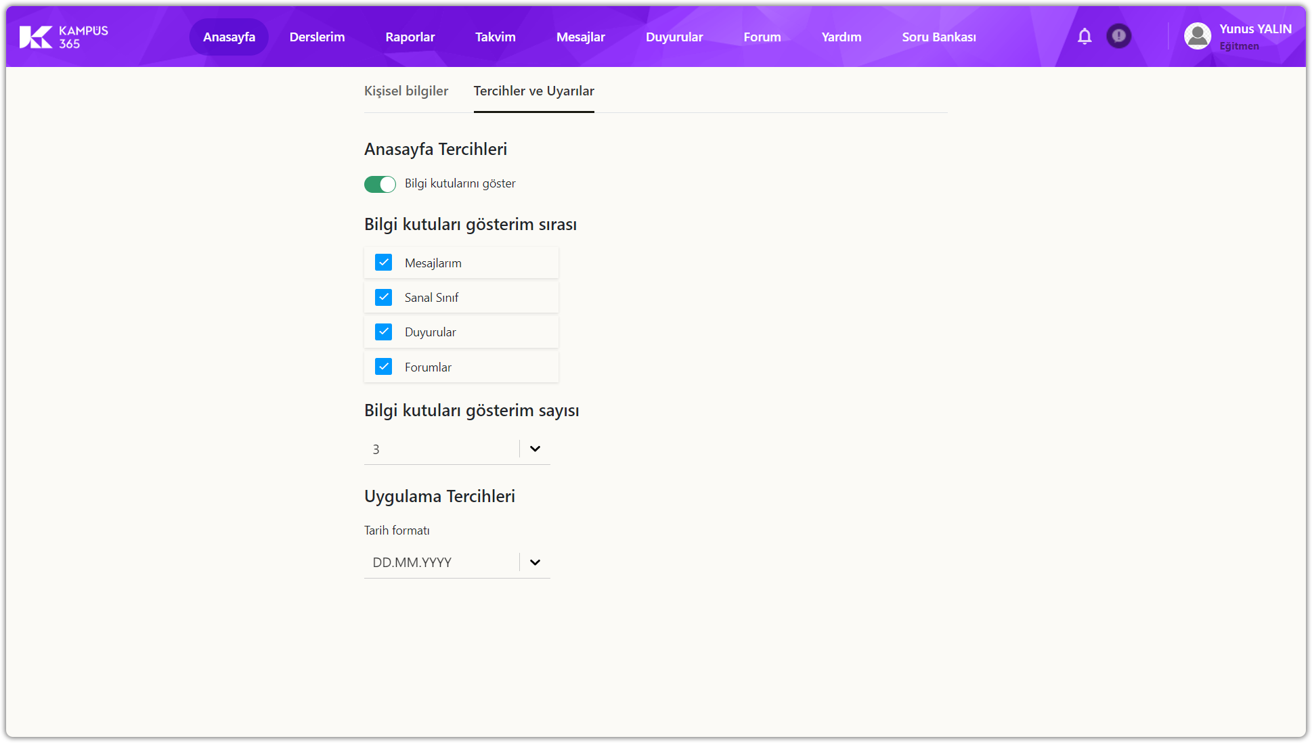This screenshot has height=743, width=1312.
Task: Open the notifications bell
Action: point(1085,37)
